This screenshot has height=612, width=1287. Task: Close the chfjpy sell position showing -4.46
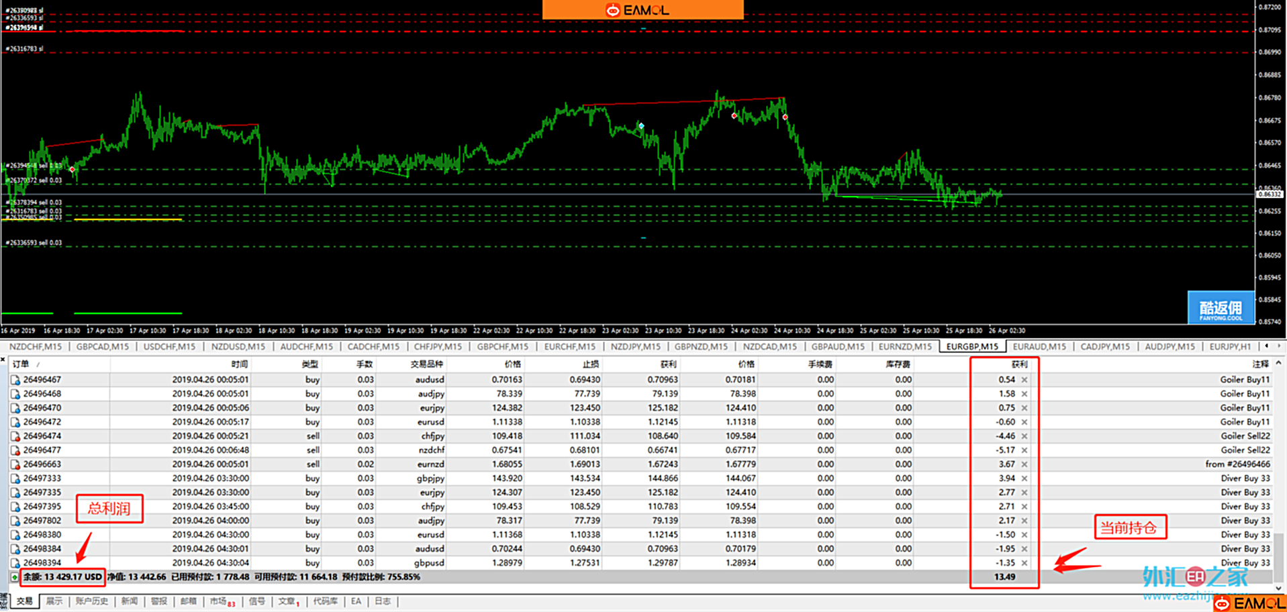[x=1024, y=436]
